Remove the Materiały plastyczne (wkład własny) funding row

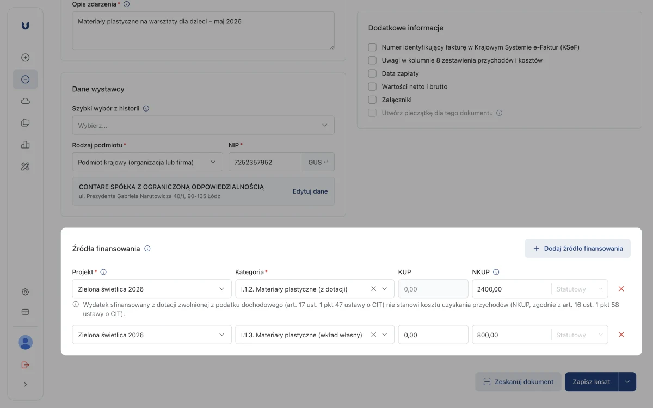click(x=621, y=335)
